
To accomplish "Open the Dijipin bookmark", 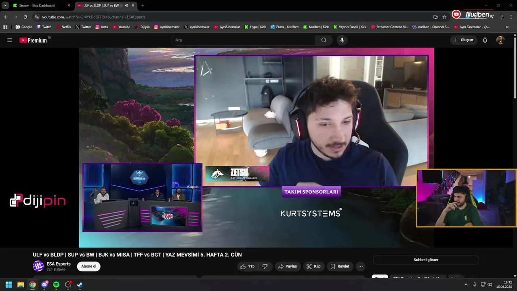I will click(x=142, y=27).
